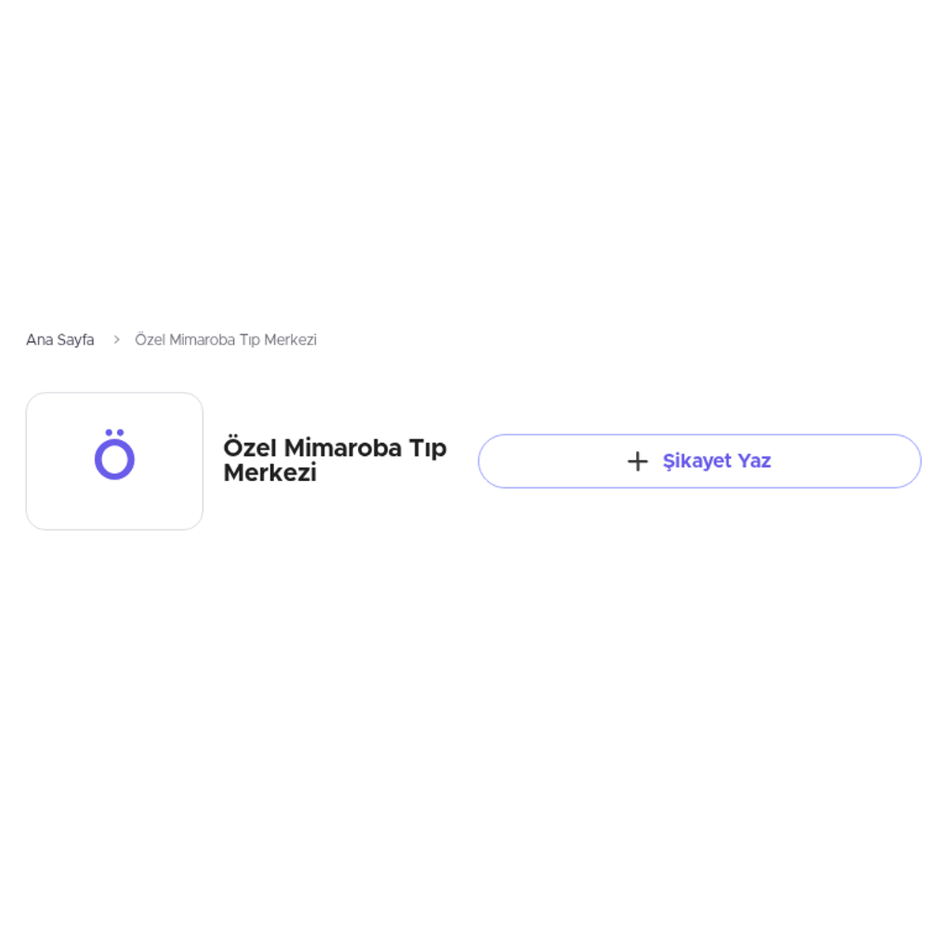Go to Ana Sayfa via breadcrumb

click(60, 340)
